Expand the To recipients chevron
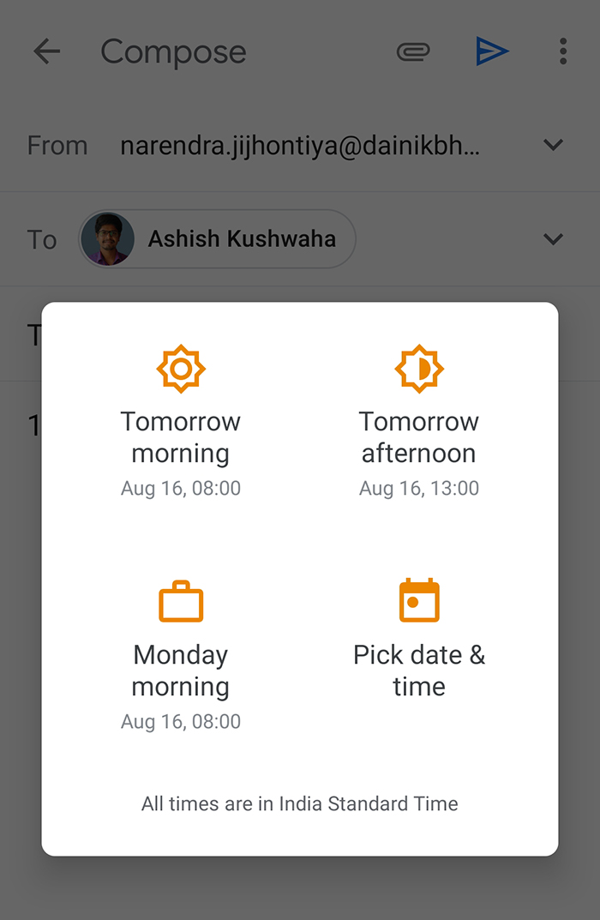This screenshot has height=920, width=600. [554, 239]
